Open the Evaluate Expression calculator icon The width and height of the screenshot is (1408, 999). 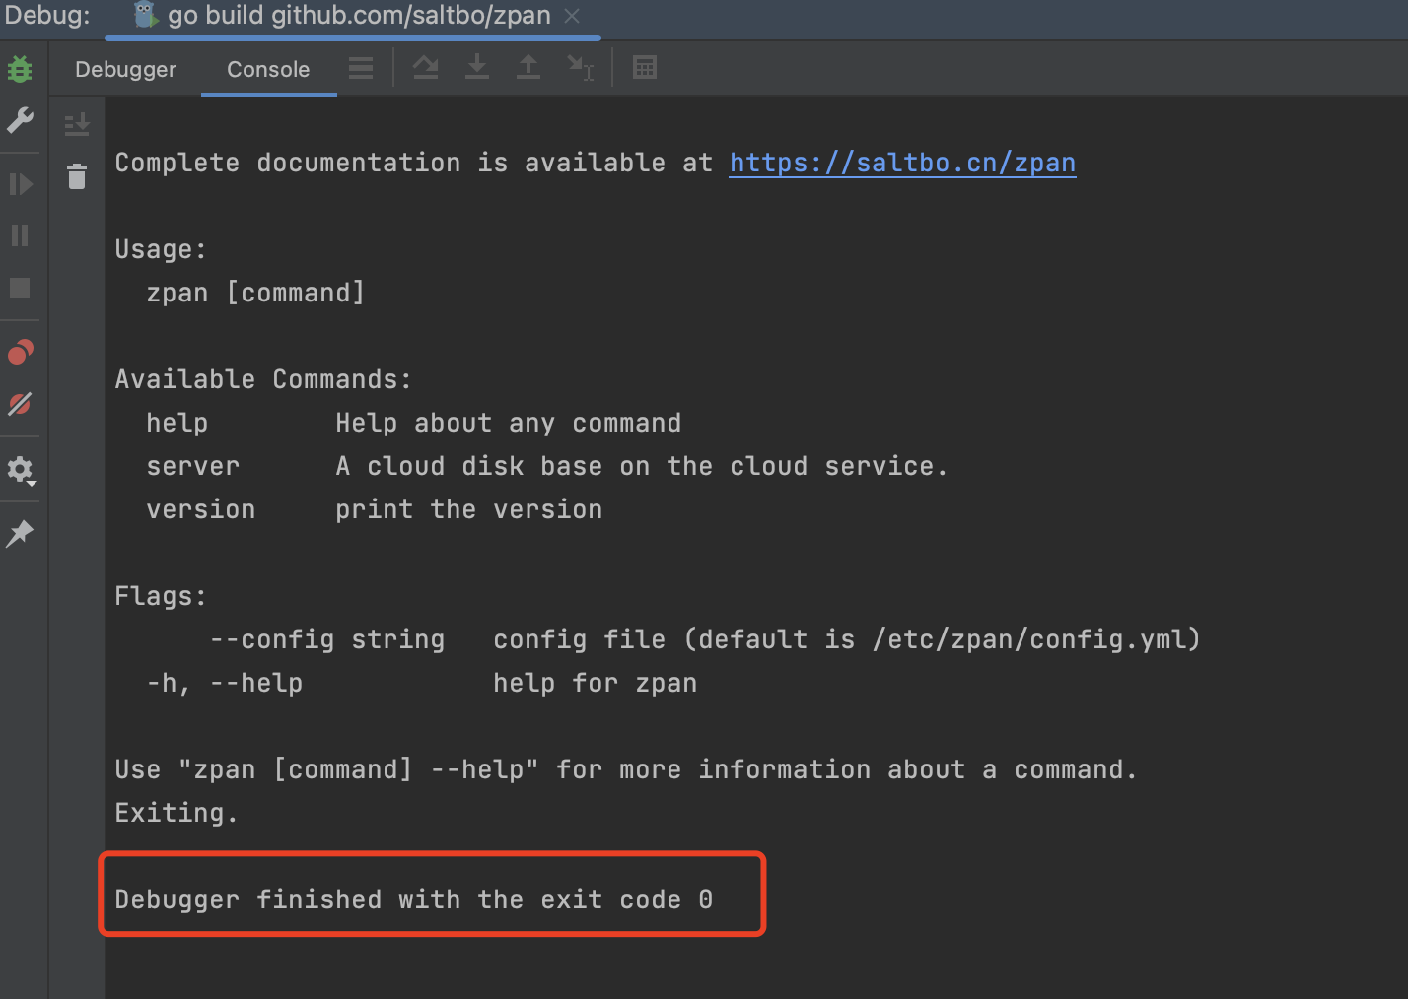pyautogui.click(x=645, y=67)
